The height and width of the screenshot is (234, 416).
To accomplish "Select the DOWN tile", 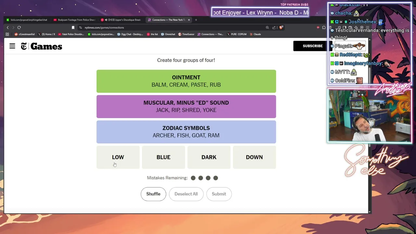I will (254, 157).
